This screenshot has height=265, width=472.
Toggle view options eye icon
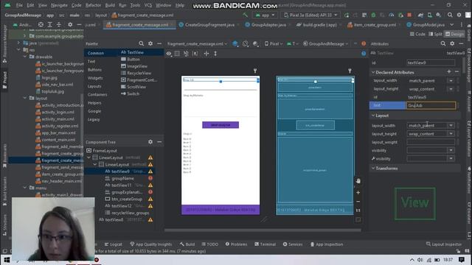tap(169, 54)
